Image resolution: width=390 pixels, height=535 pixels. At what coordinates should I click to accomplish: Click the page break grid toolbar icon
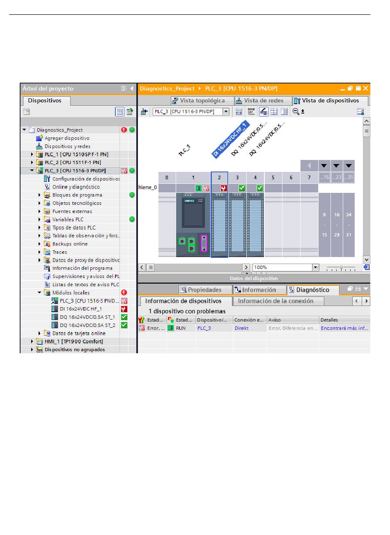coord(274,111)
